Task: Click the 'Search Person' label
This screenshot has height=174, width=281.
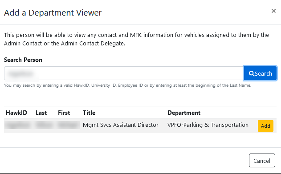Action: [23, 60]
